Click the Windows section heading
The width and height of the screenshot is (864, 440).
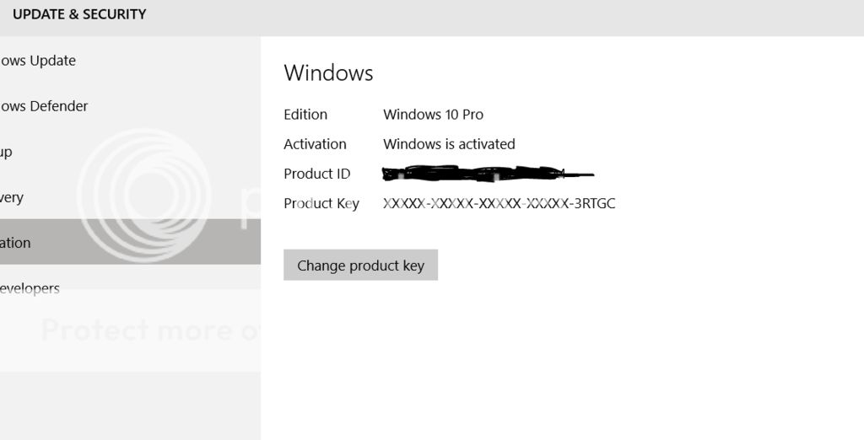tap(328, 73)
